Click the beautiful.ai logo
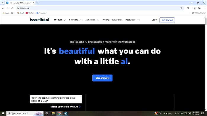 (x=39, y=20)
